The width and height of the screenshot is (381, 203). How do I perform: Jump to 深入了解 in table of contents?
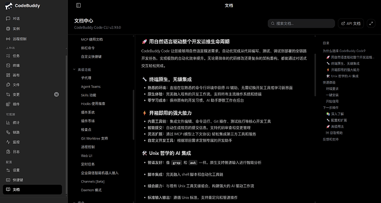pos(335,114)
